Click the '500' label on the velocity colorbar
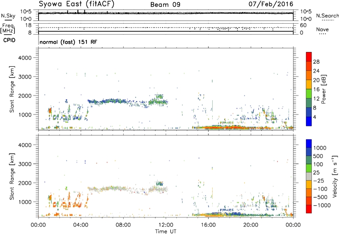The width and height of the screenshot is (339, 234). click(318, 156)
